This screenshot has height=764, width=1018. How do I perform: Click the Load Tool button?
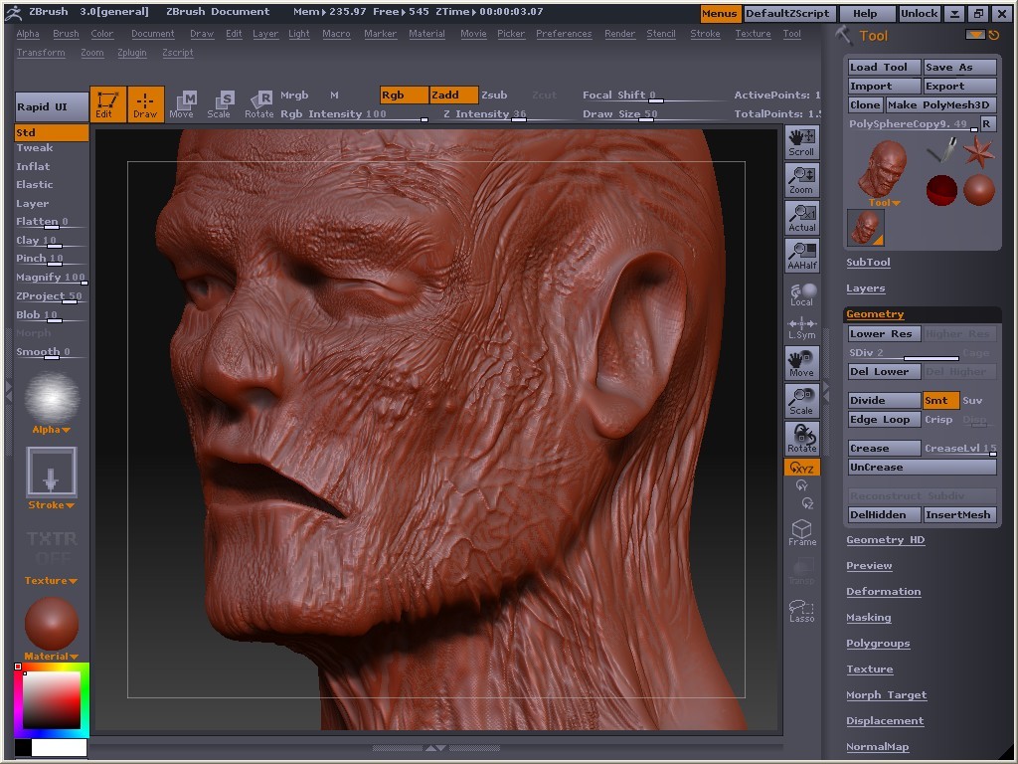pyautogui.click(x=884, y=67)
